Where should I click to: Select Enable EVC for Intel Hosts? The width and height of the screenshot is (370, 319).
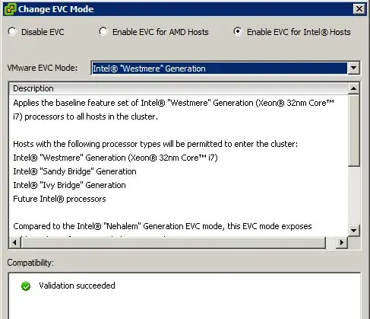tap(238, 31)
